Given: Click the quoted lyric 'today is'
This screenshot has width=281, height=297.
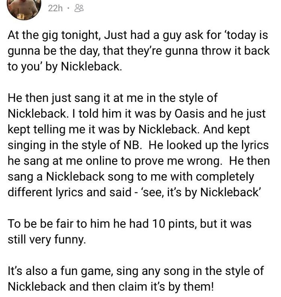Looking at the screenshot, I should pos(246,35).
